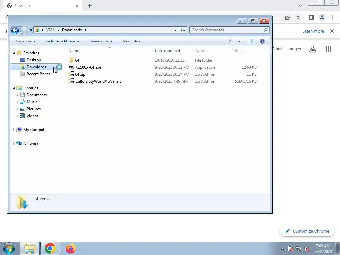Click the search magnifier icon
340x255 pixels.
click(265, 30)
